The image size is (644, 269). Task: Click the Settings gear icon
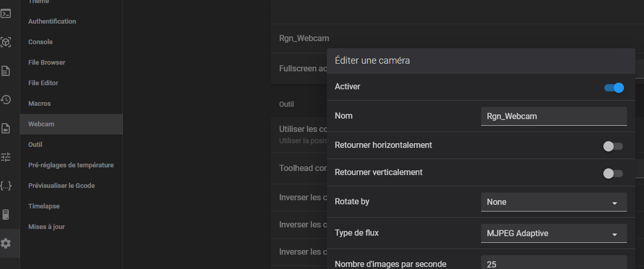(6, 243)
